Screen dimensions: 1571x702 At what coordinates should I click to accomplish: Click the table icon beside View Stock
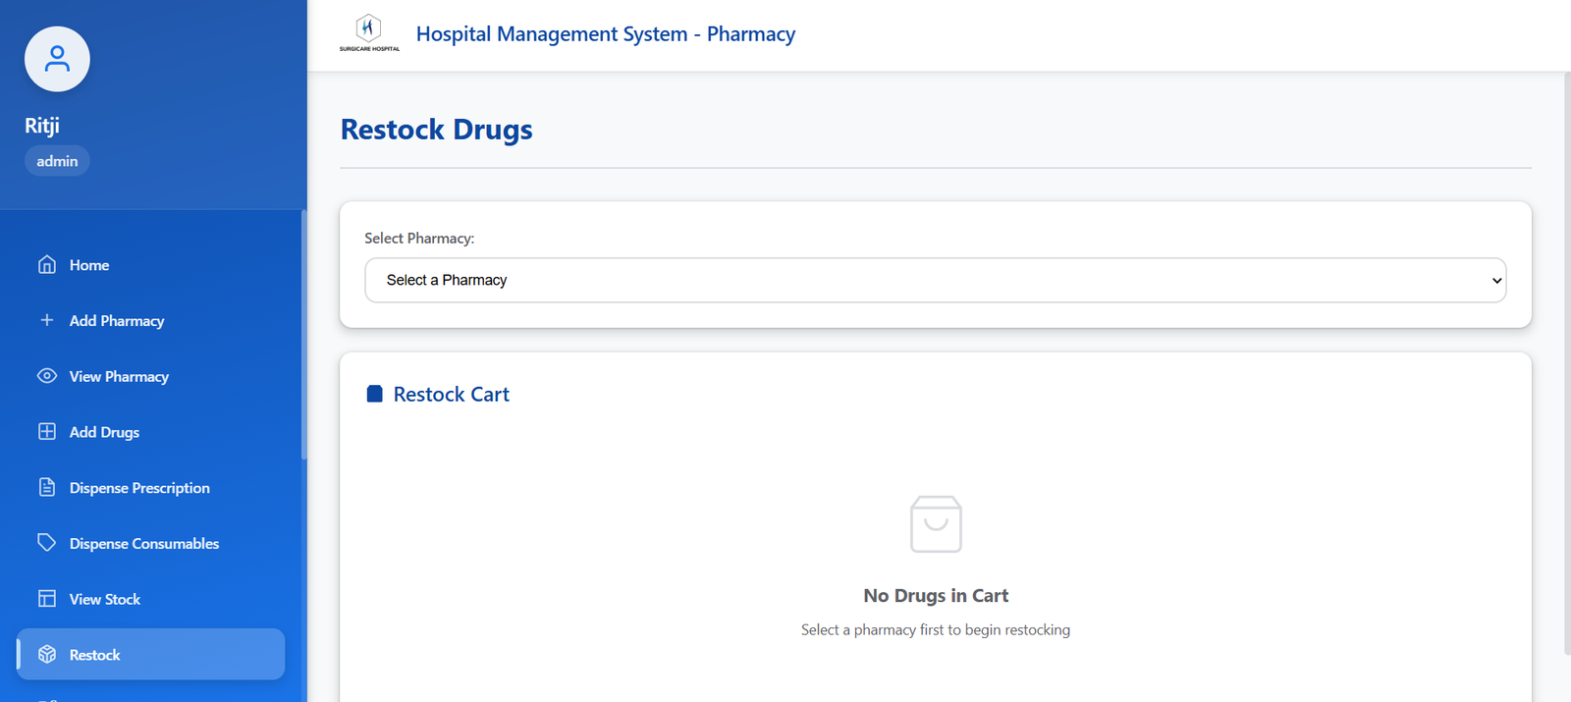47,599
